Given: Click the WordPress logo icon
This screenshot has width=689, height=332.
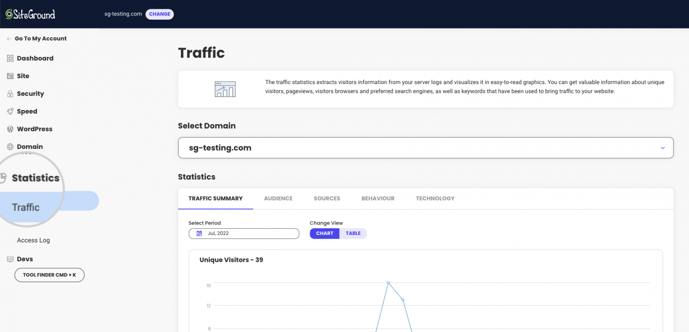Looking at the screenshot, I should [10, 129].
